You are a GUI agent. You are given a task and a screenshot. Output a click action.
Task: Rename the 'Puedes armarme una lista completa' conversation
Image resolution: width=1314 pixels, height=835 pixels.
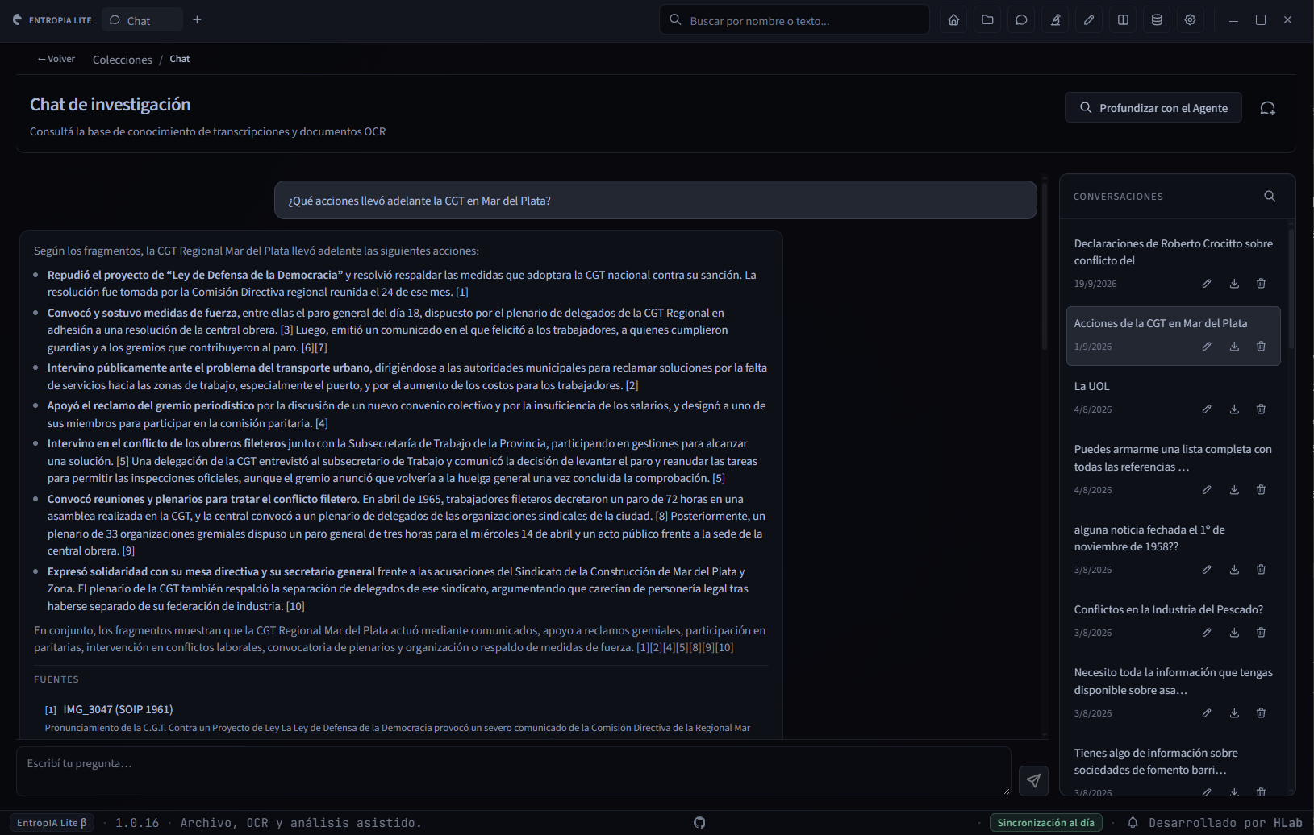(x=1207, y=490)
